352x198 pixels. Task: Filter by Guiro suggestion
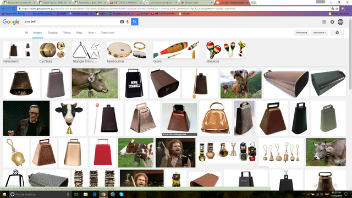176,52
